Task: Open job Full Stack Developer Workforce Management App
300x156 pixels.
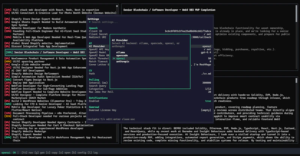Action: pyautogui.click(x=58, y=139)
